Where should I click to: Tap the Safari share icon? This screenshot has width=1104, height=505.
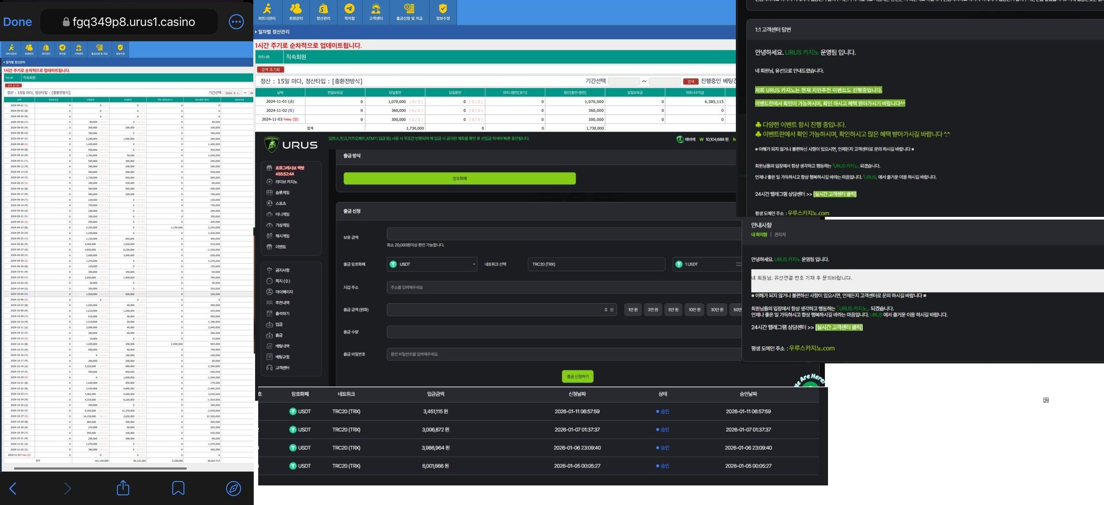pos(123,488)
